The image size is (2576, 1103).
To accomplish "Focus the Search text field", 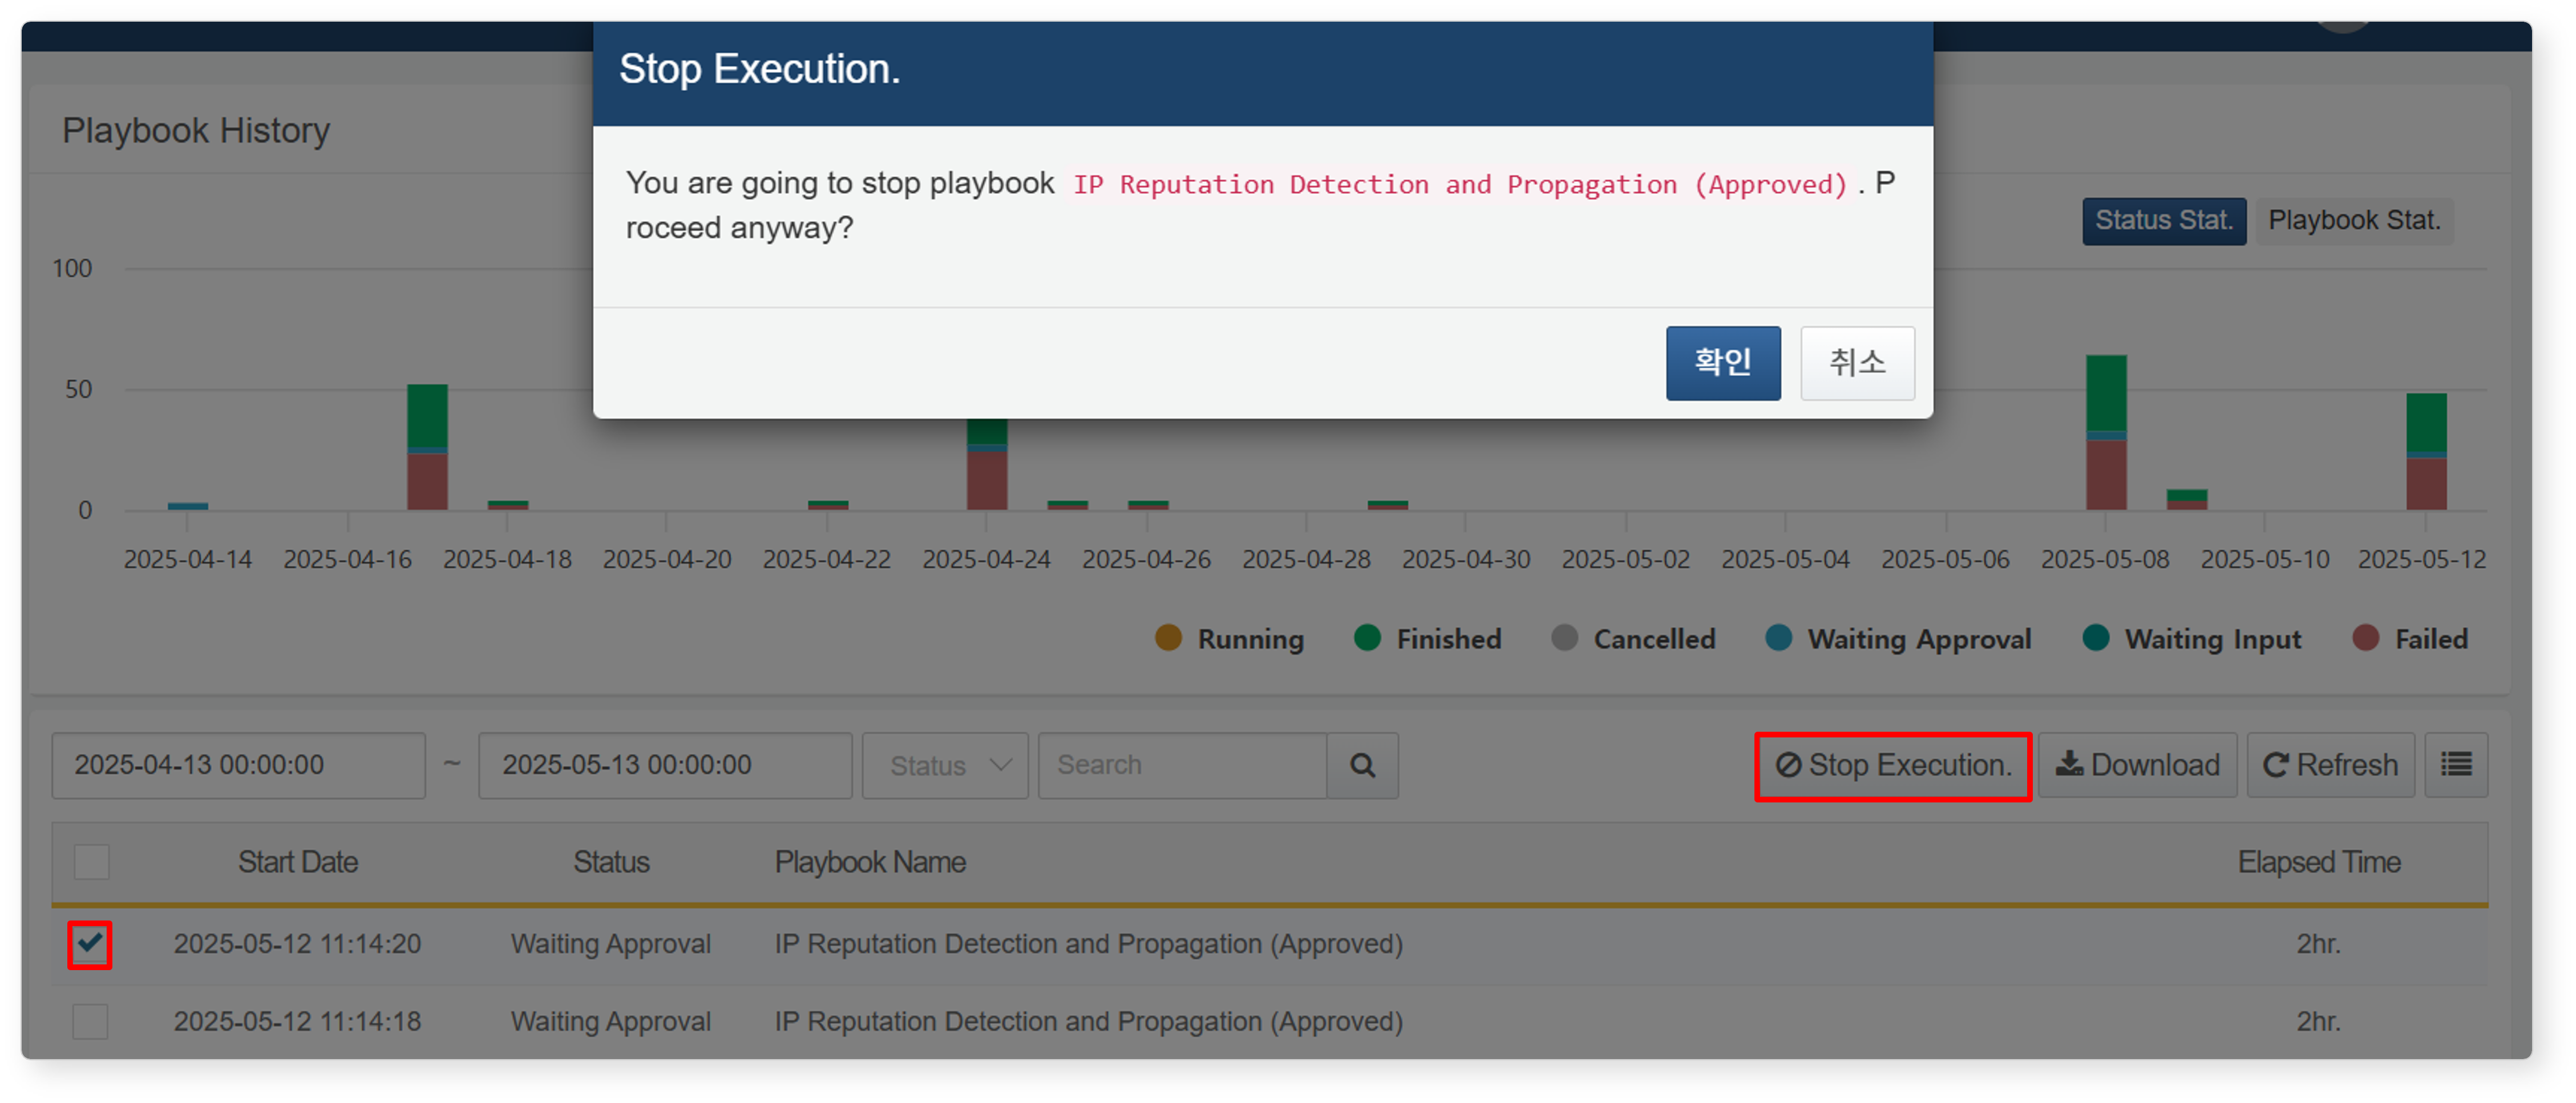I will click(x=1182, y=765).
